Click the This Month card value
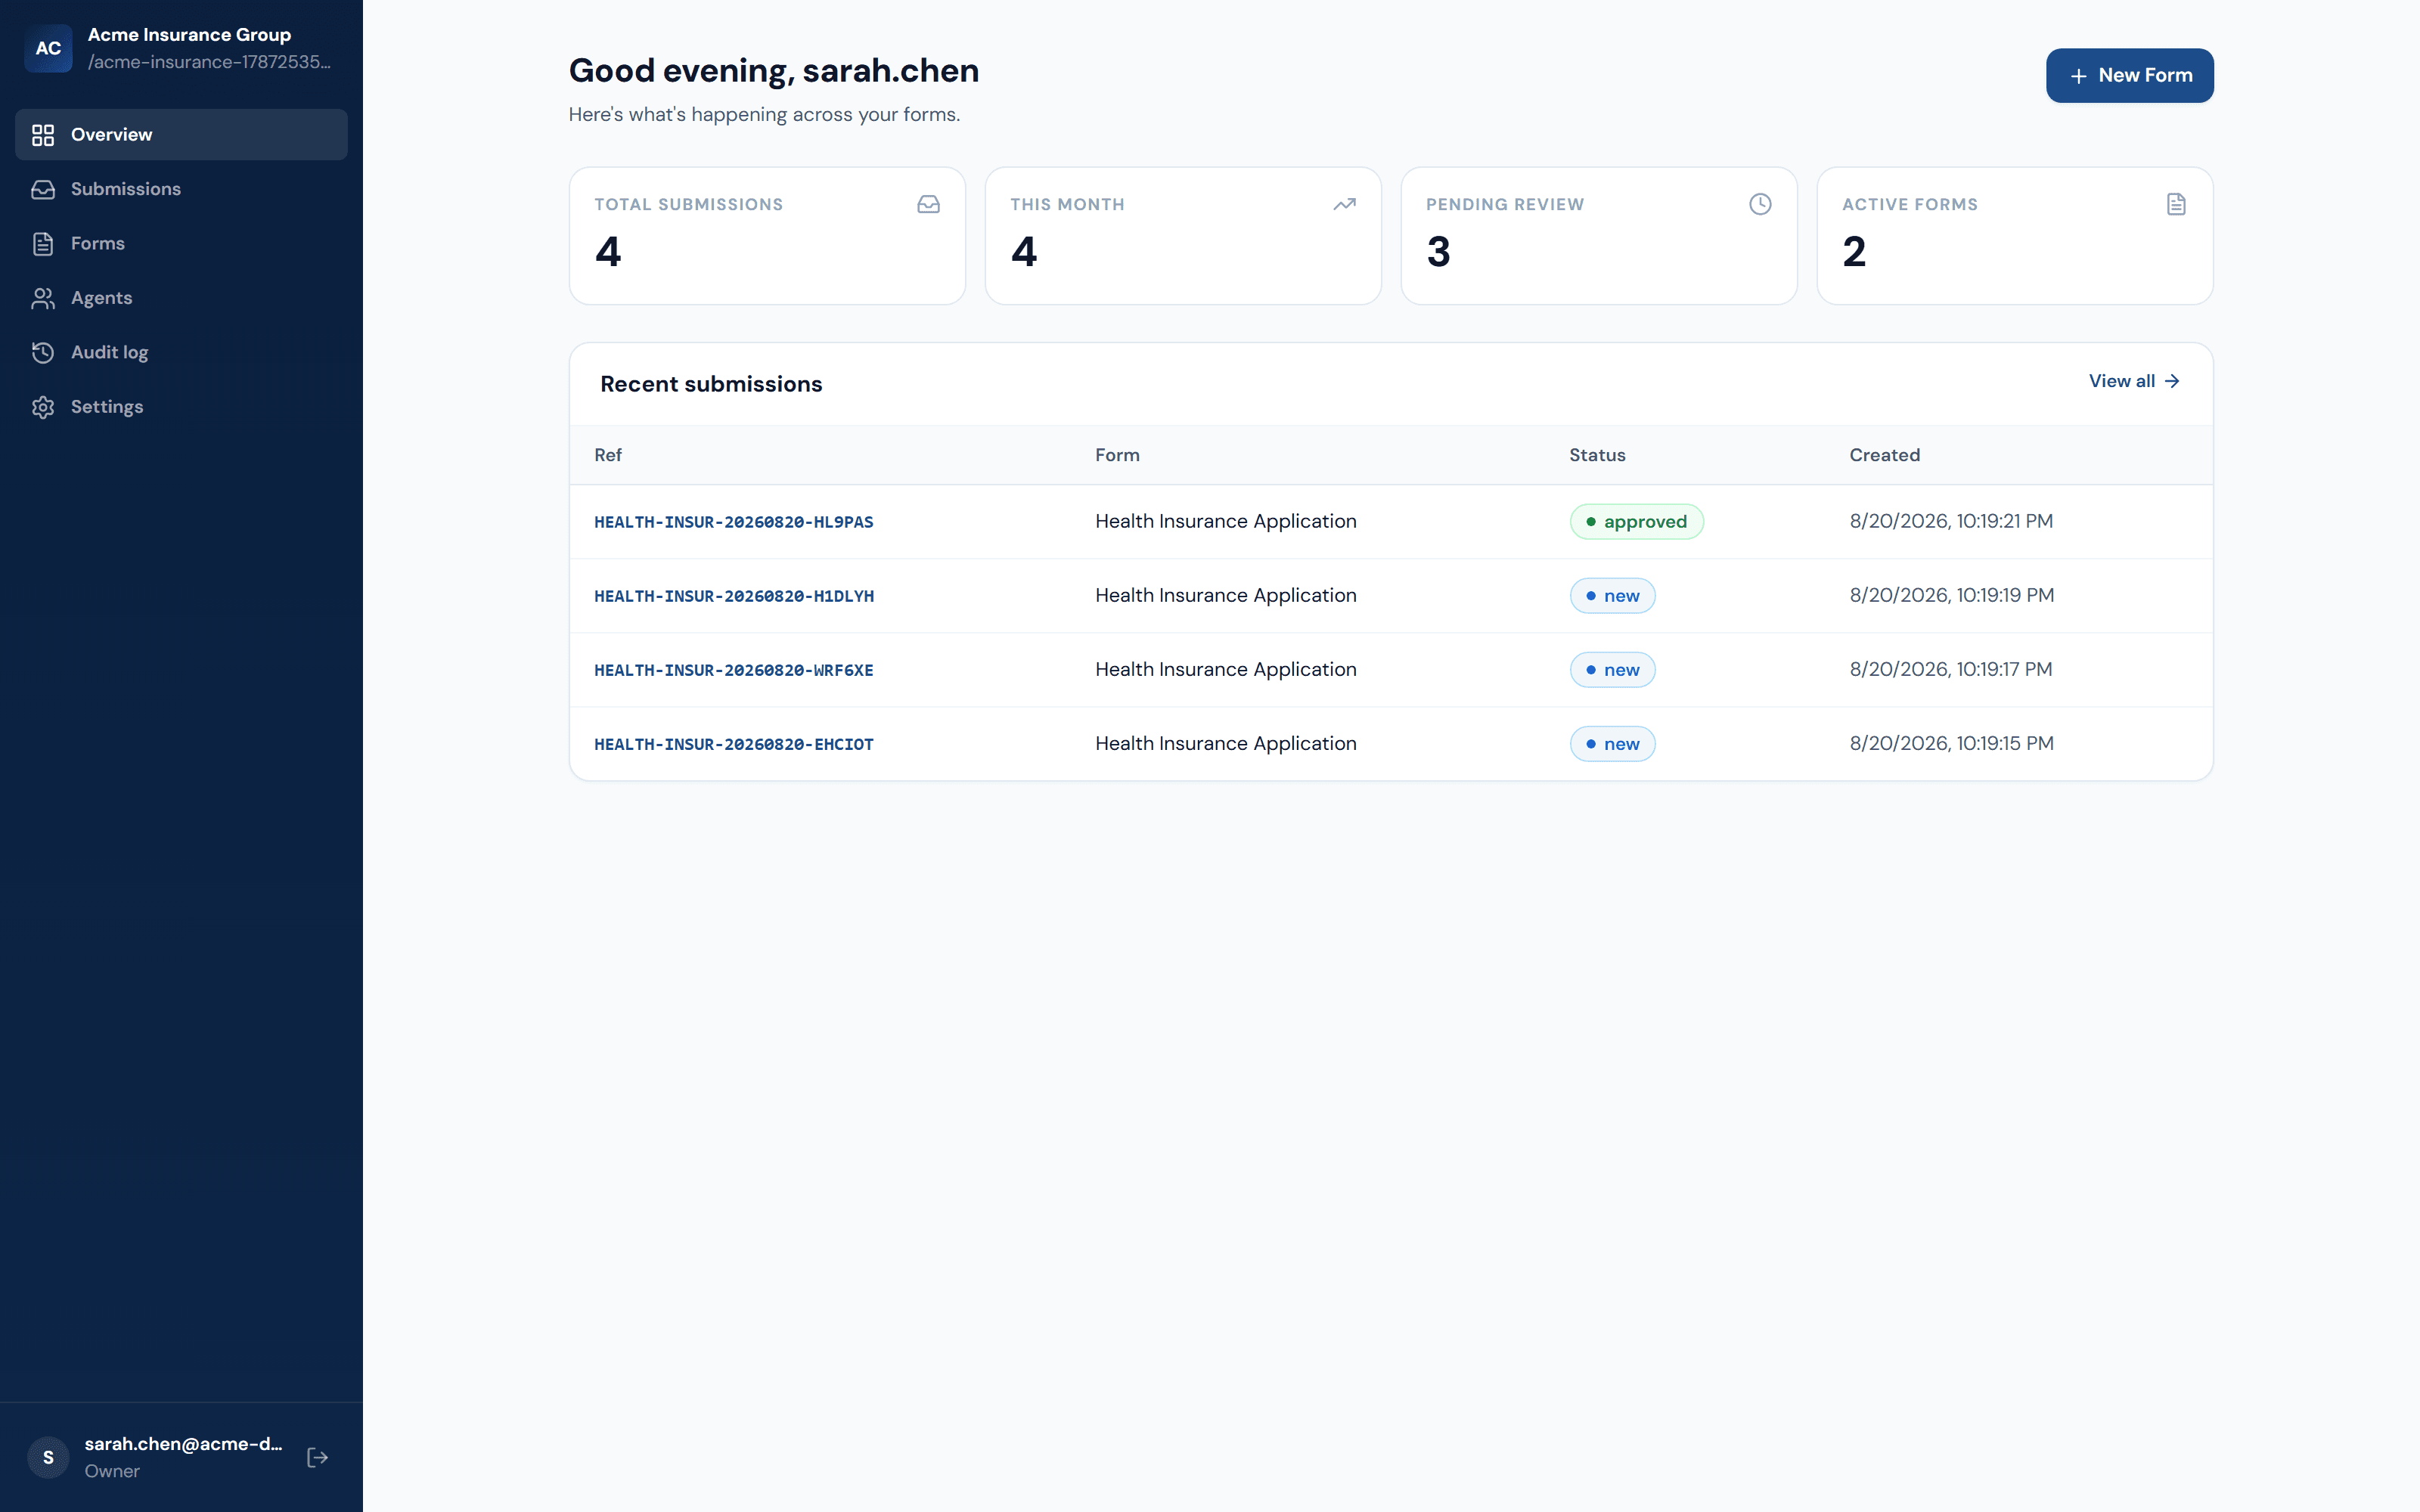 (1024, 252)
